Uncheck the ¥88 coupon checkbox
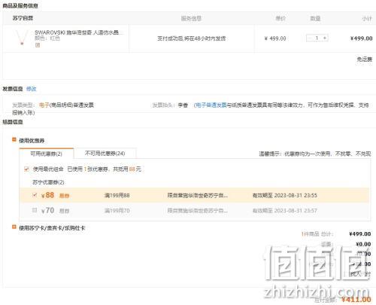The height and width of the screenshot is (305, 376). 35,195
